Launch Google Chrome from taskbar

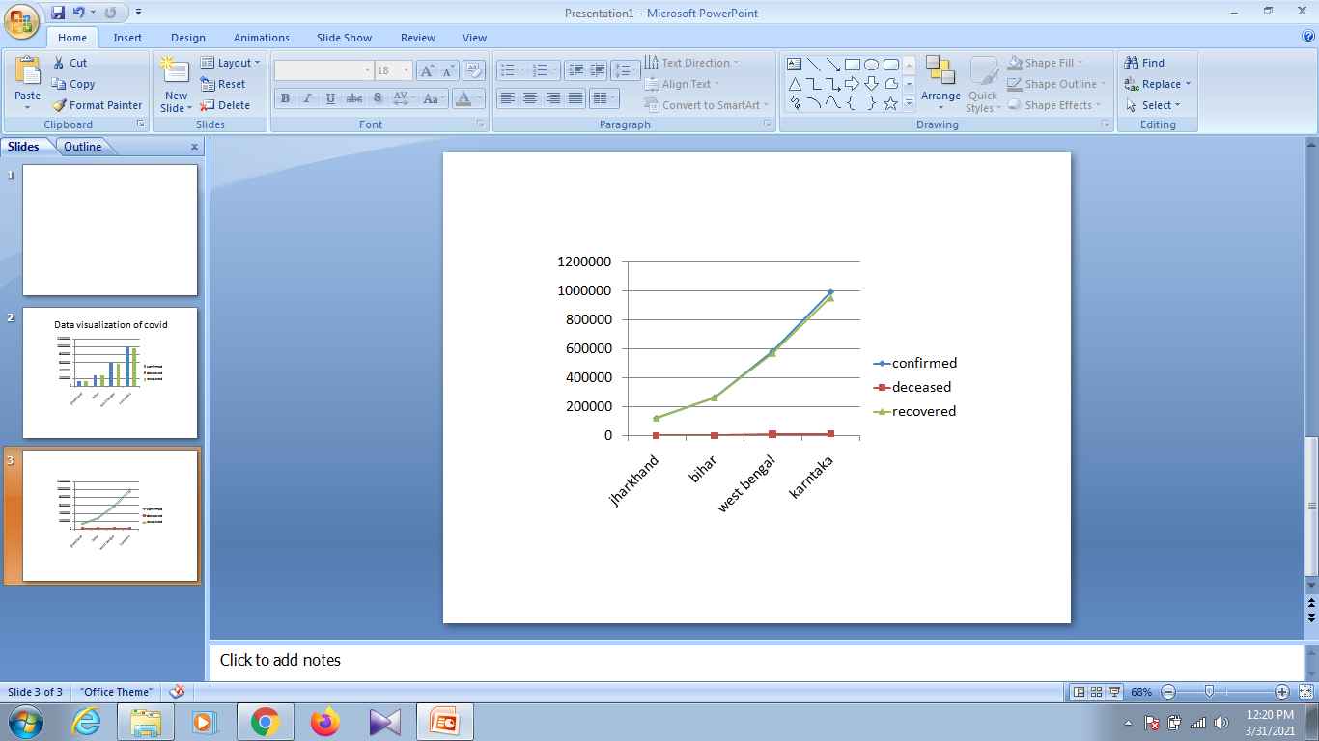pyautogui.click(x=265, y=722)
